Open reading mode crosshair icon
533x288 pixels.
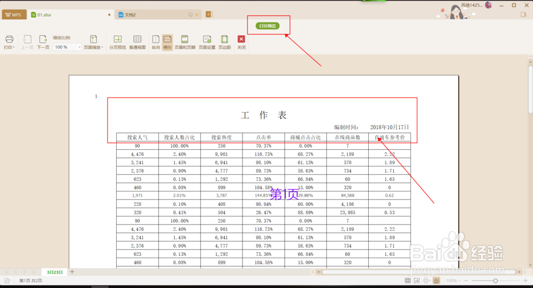coord(426,281)
